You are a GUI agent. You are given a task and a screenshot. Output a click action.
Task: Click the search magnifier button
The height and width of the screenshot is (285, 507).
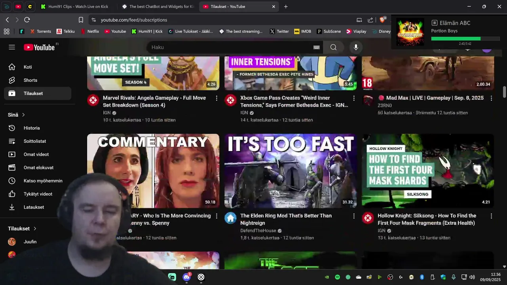click(x=334, y=47)
